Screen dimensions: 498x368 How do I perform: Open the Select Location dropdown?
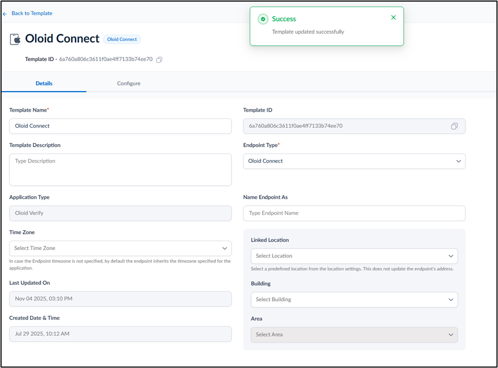pyautogui.click(x=354, y=256)
